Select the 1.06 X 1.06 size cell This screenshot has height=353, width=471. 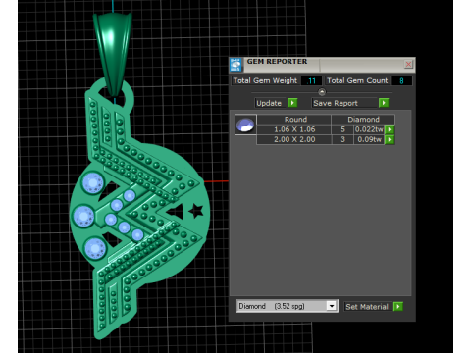(294, 129)
